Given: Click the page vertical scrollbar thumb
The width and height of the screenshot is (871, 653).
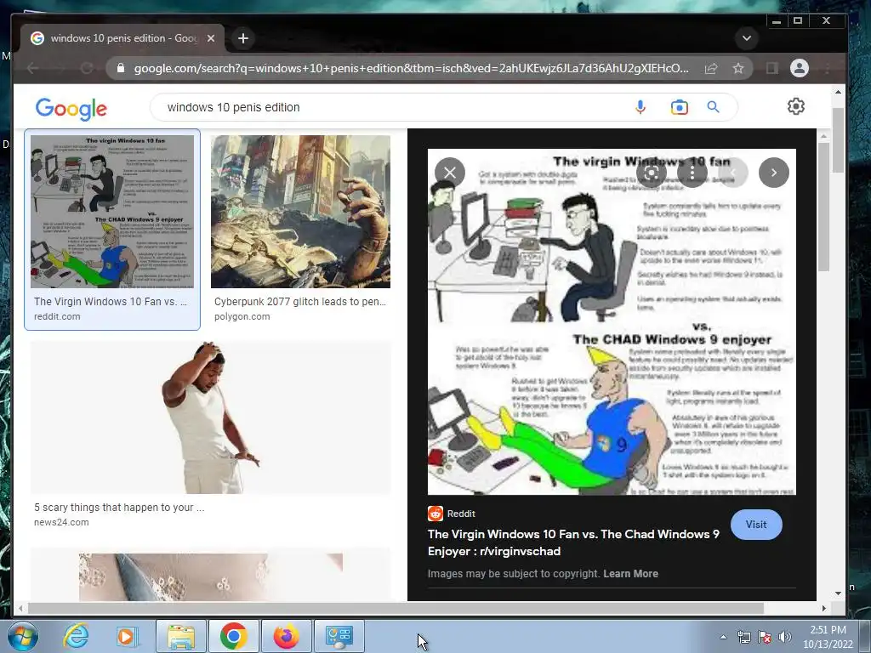Looking at the screenshot, I should click(838, 140).
